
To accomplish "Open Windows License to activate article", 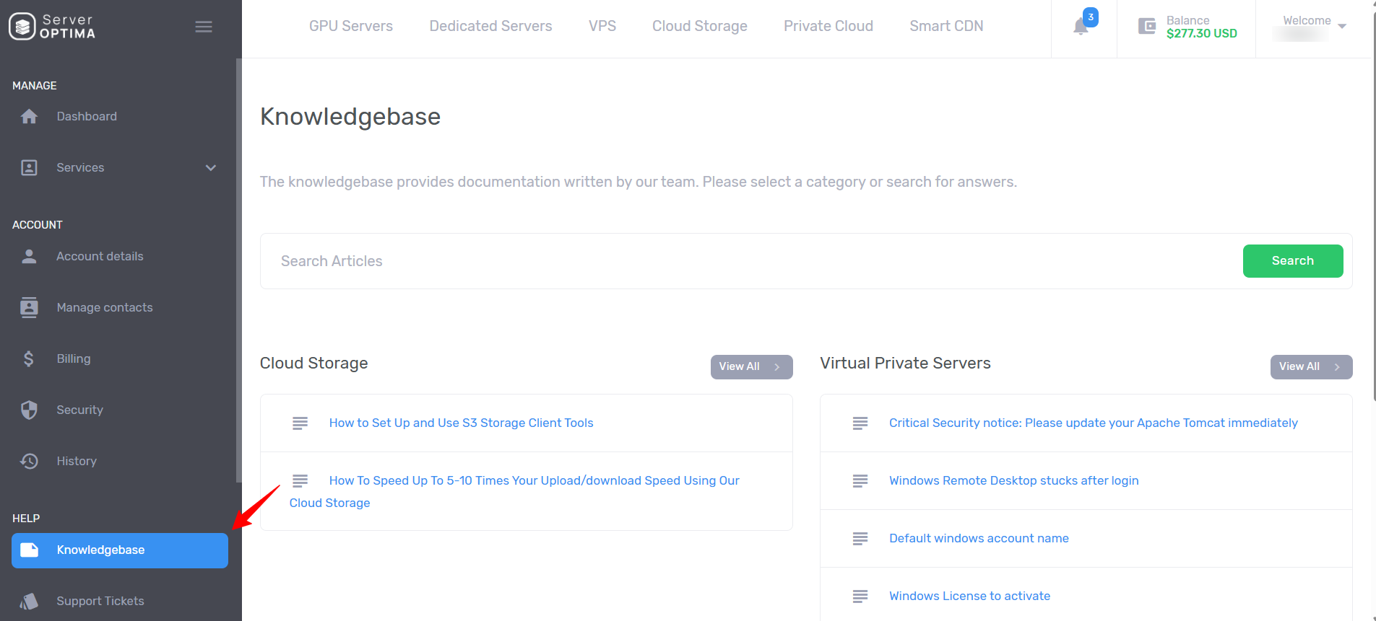I will click(x=969, y=596).
